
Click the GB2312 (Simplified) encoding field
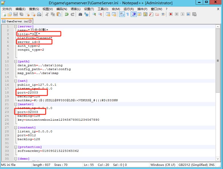point(193,165)
